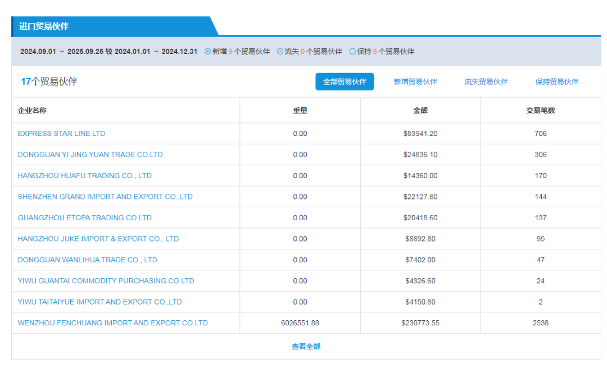Click the 交易笔数 column header

[x=540, y=111]
